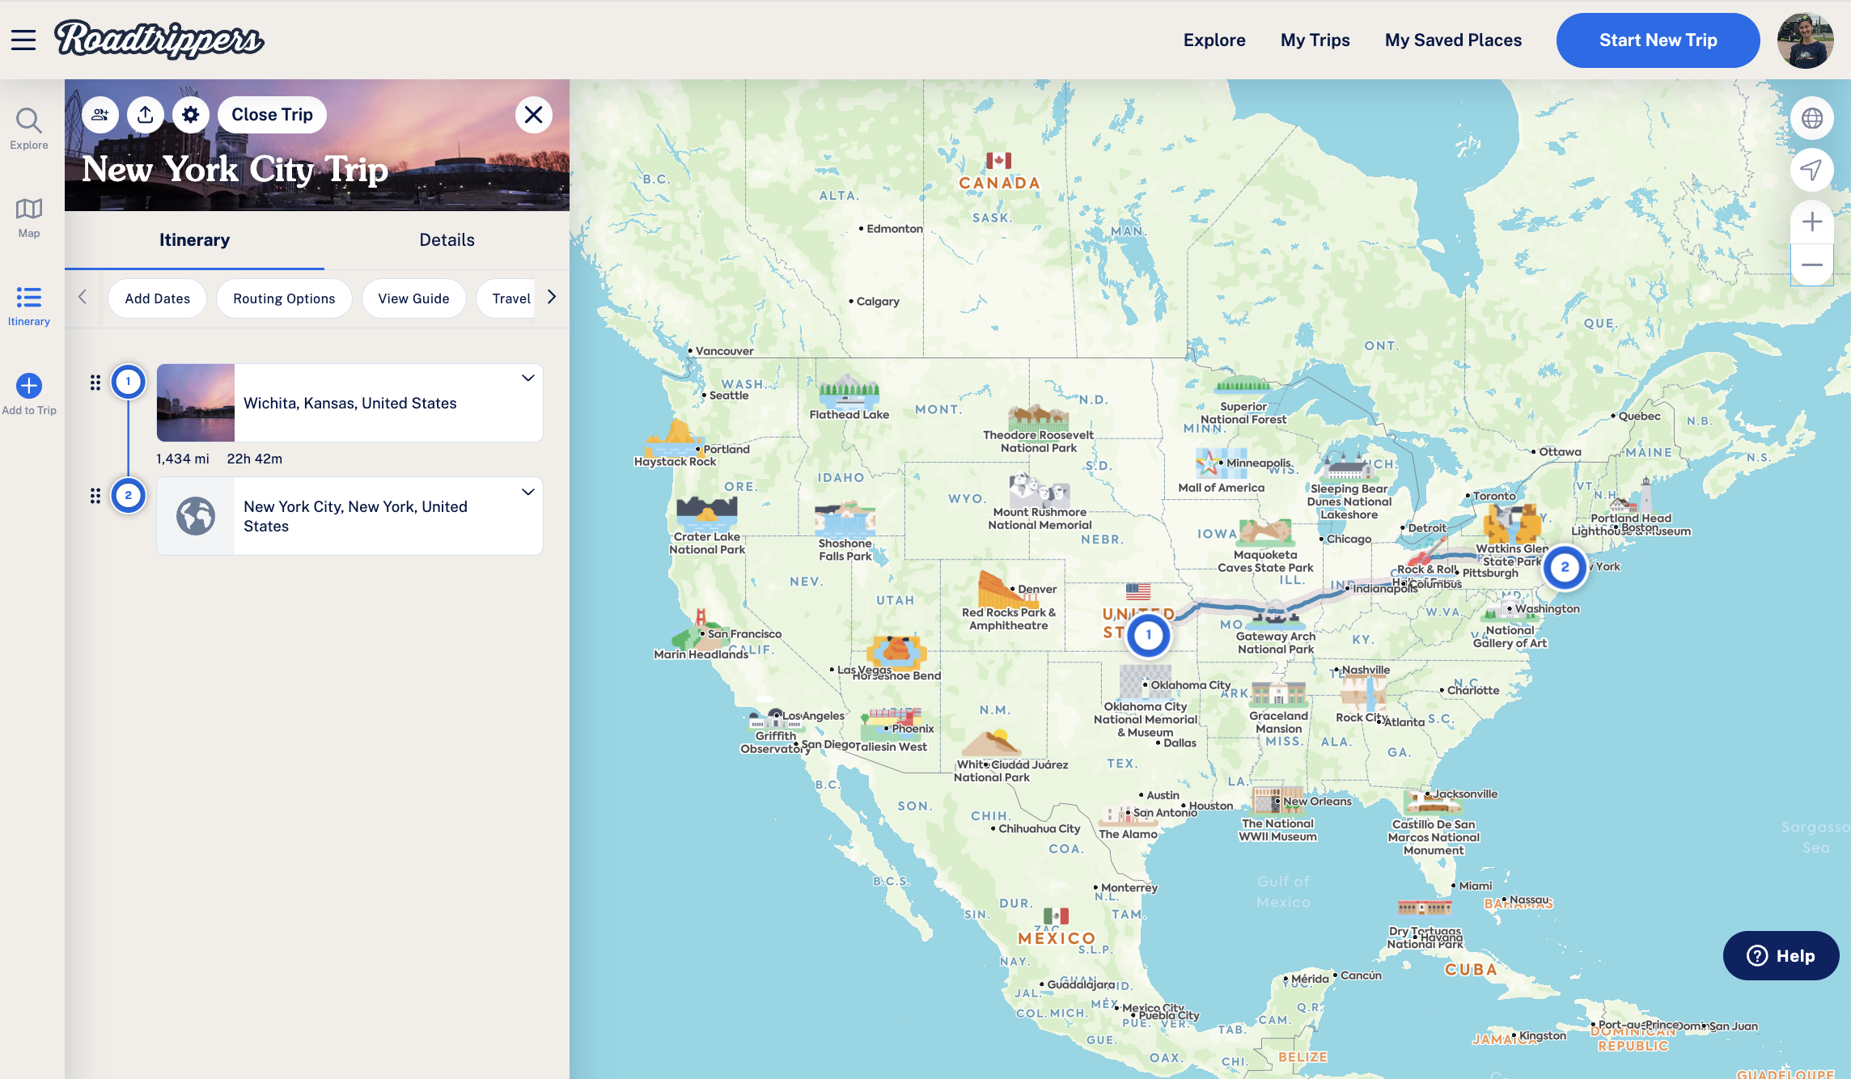Click the Mall of America map icon
1851x1079 pixels.
1220,464
